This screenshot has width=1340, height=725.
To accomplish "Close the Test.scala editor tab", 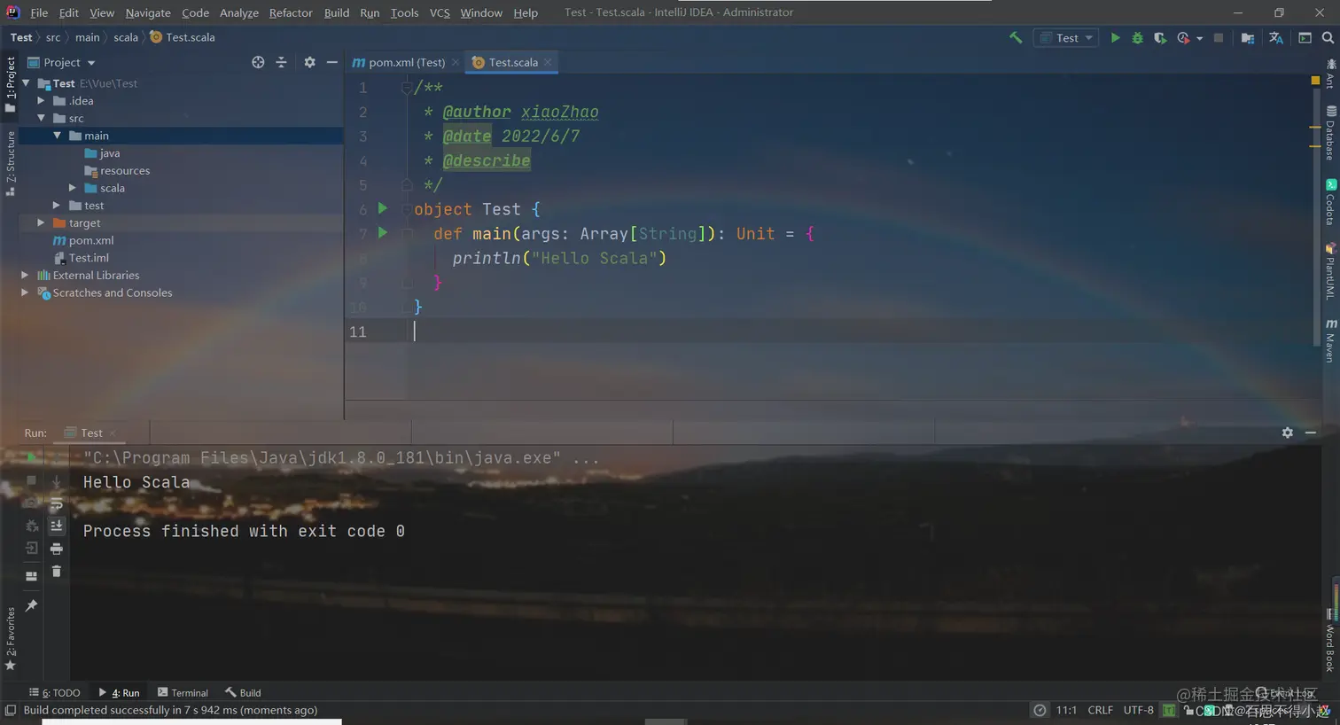I will (x=548, y=62).
